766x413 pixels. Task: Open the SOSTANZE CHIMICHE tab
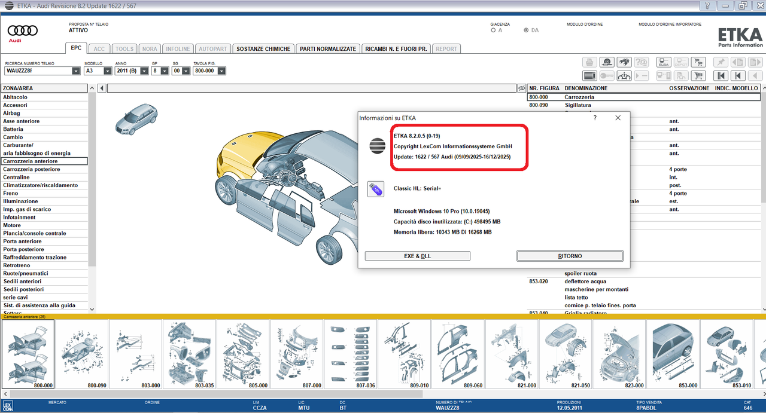[x=263, y=49]
